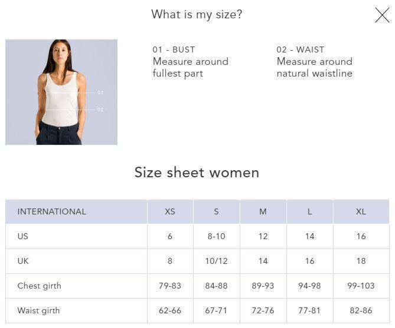
Task: Click the 01 - BUST heading
Action: [174, 49]
